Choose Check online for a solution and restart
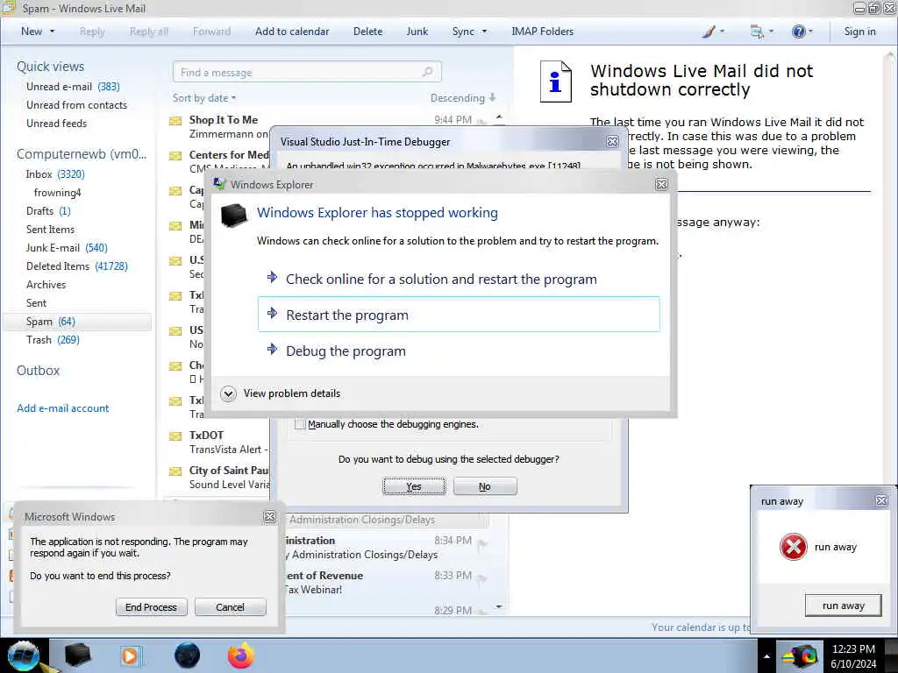 coord(459,279)
